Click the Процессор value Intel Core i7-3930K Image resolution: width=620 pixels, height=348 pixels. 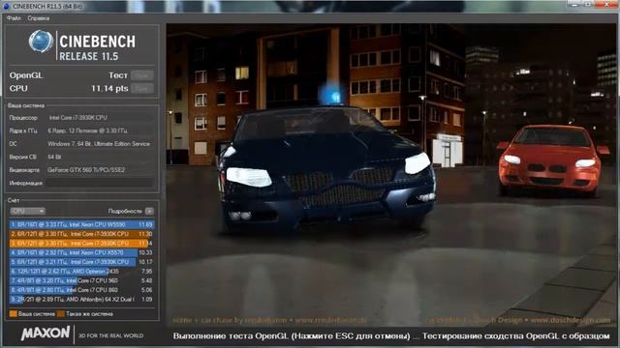77,118
